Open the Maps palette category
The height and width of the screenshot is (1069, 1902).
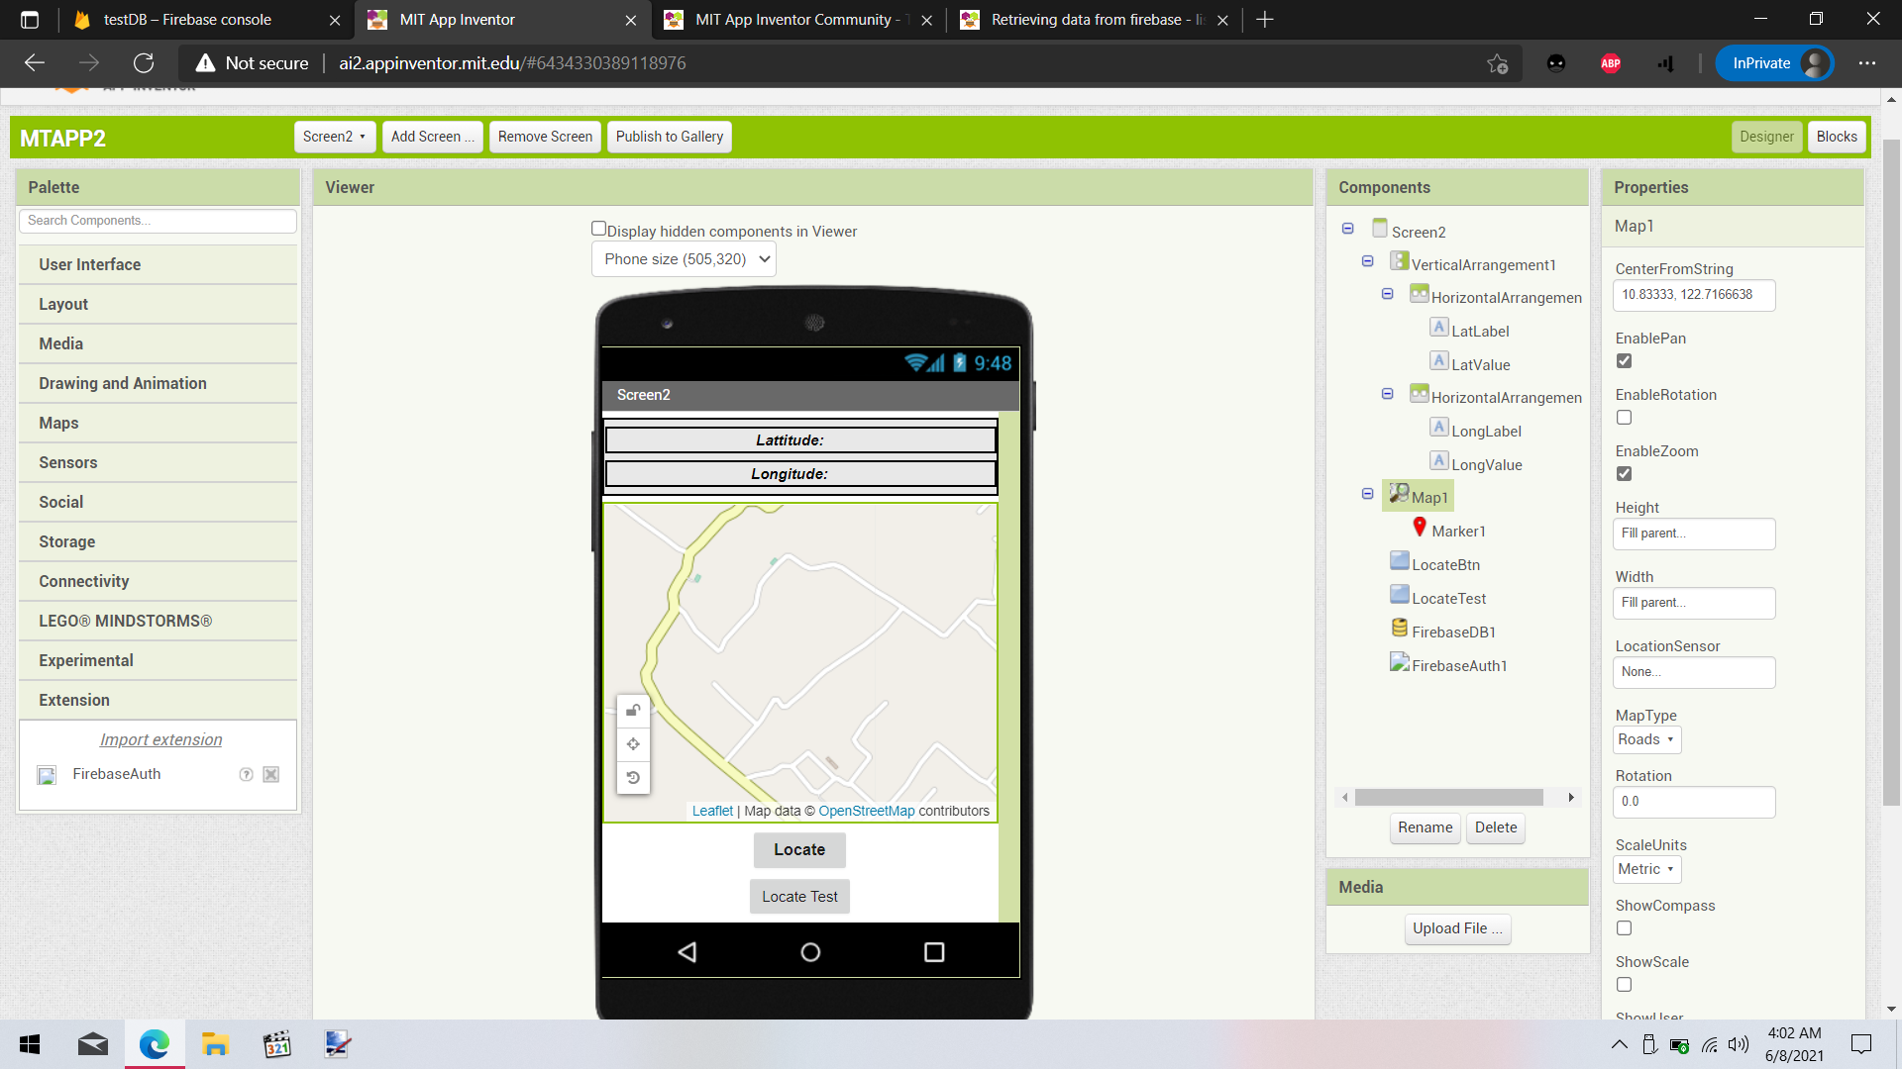coord(58,423)
